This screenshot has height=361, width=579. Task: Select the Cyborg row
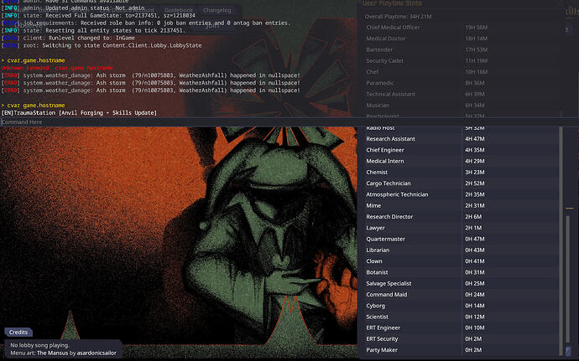[462, 306]
